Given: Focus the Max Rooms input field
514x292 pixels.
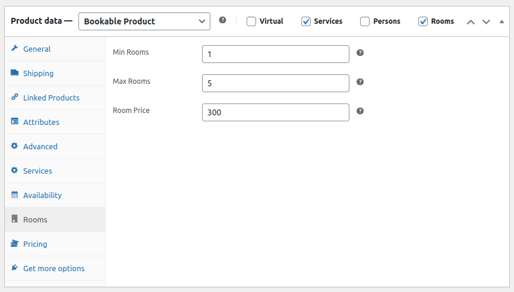Looking at the screenshot, I should pos(275,83).
